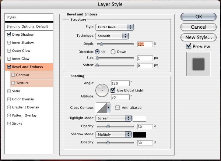The image size is (221, 161).
Task: Click the black shadow color swatch
Action: pos(139,135)
